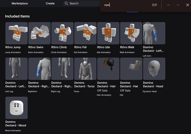The image size is (191, 134).
Task: Click 'Domino Deckard - Torso' title link
Action: [x=84, y=84]
